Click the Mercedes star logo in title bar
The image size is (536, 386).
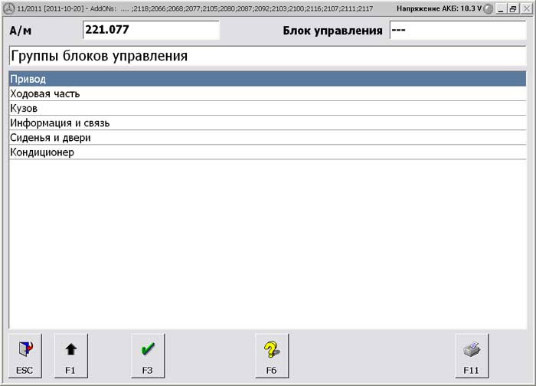[8, 7]
